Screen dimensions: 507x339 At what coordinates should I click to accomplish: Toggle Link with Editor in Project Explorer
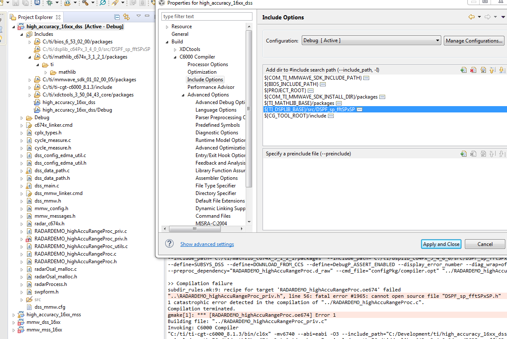tap(126, 16)
